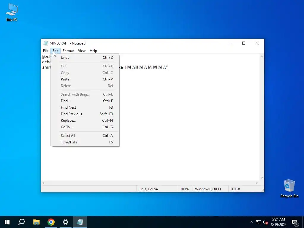304x228 pixels.
Task: Click horizontal scrollbar left arrow
Action: coord(43,183)
